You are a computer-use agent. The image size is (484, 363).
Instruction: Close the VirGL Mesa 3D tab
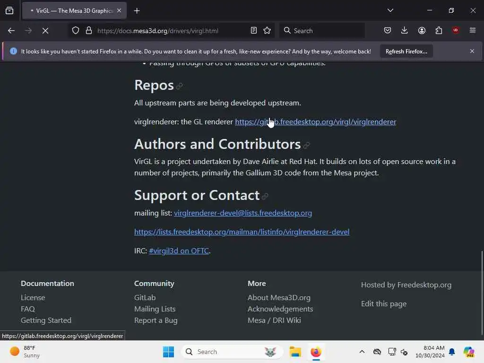click(x=119, y=10)
